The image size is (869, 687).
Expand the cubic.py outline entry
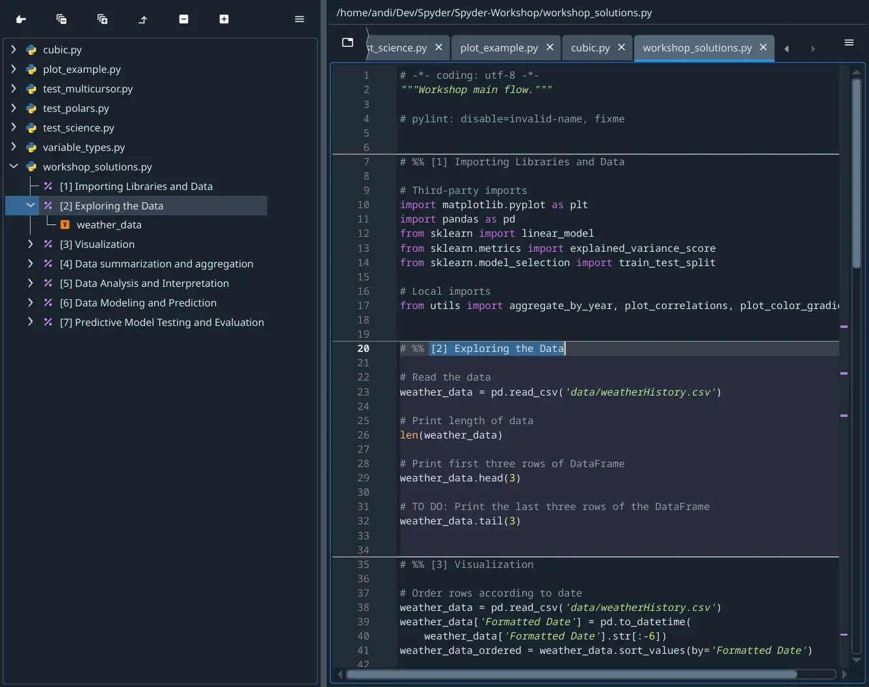pyautogui.click(x=12, y=49)
